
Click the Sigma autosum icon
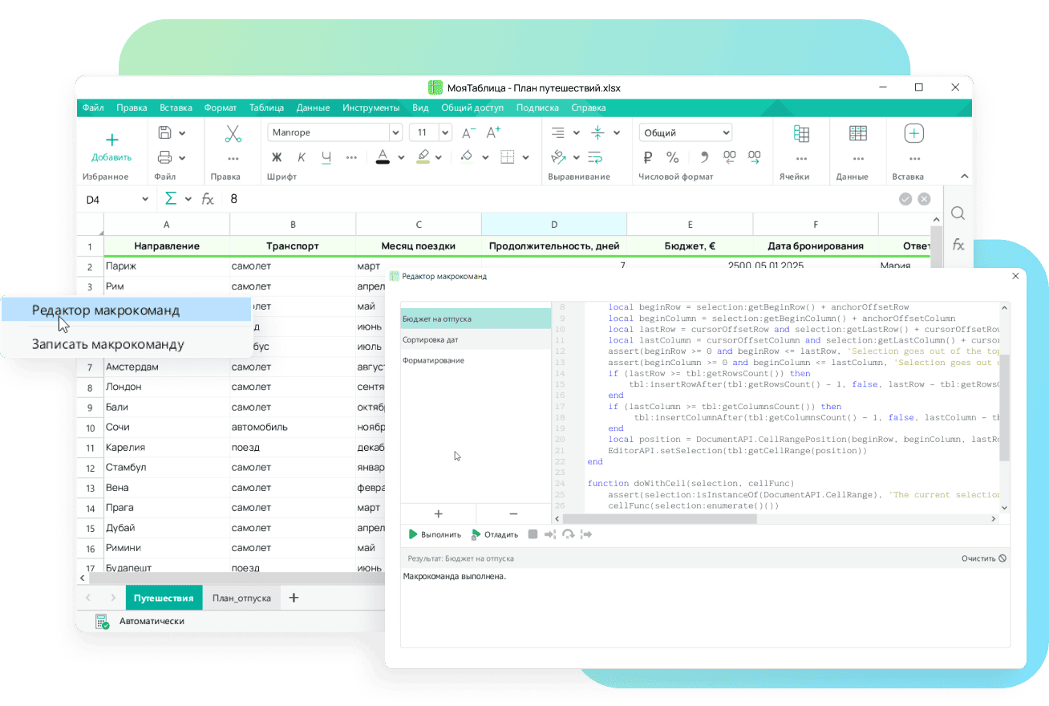[x=171, y=199]
